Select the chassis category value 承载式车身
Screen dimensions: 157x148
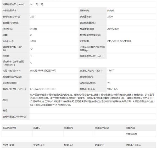click(x=131, y=134)
